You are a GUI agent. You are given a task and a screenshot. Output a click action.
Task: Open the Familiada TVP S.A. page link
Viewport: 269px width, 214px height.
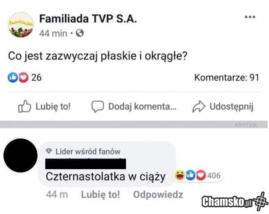88,18
